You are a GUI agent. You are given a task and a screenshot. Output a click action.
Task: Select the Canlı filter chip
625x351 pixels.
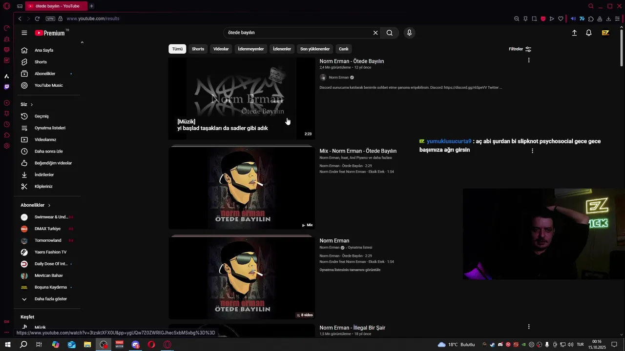point(344,49)
